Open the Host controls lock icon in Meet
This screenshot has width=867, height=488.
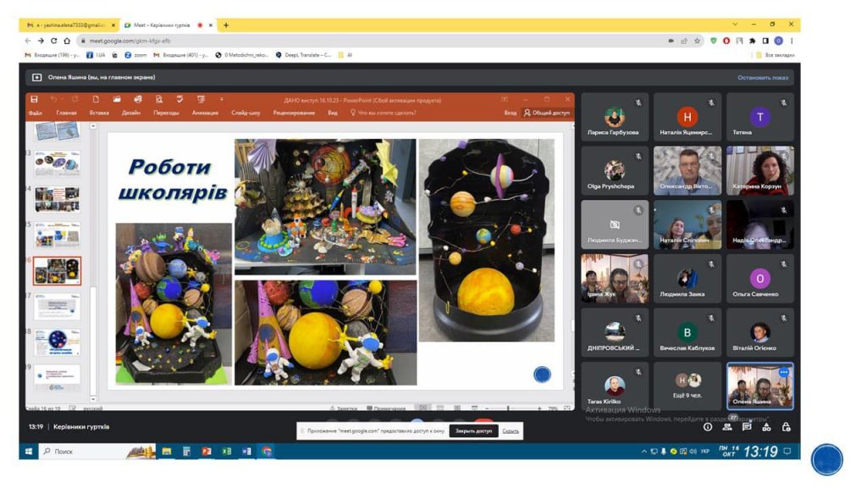tap(787, 427)
